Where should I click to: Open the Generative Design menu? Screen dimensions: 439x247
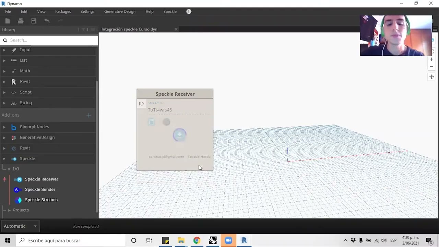[120, 11]
